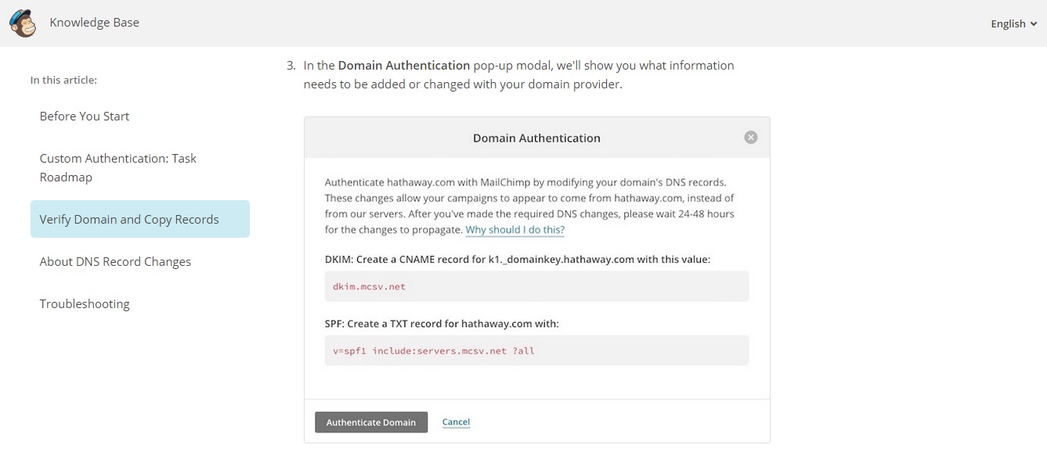The width and height of the screenshot is (1047, 459).
Task: Open the Troubleshooting section link
Action: [x=85, y=303]
